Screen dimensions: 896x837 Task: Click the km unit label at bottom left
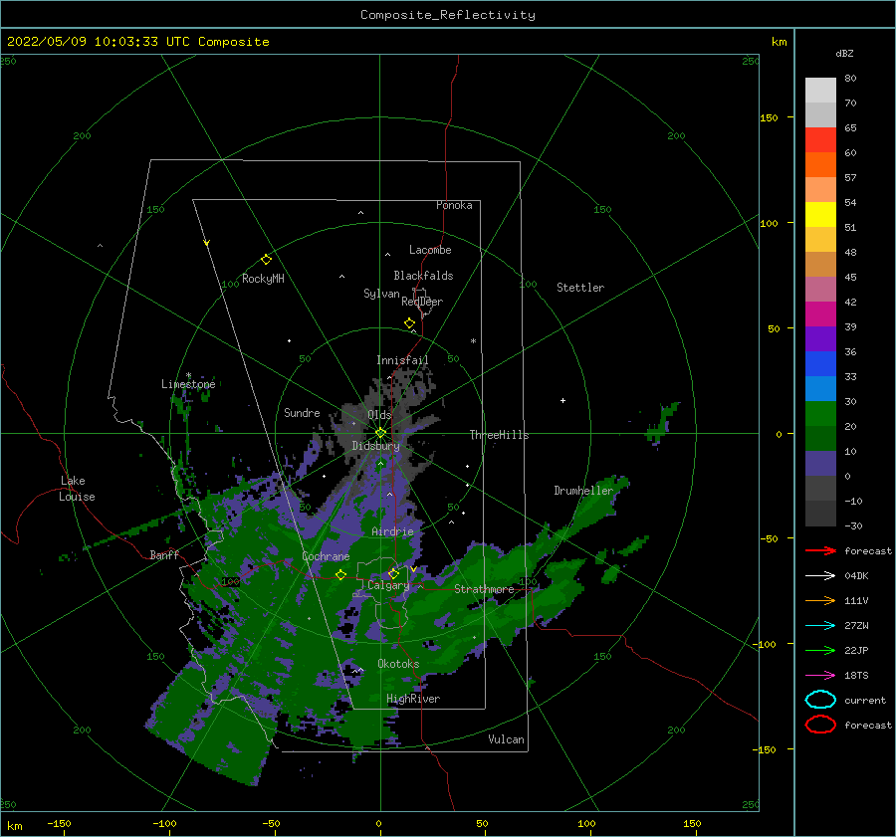(14, 826)
